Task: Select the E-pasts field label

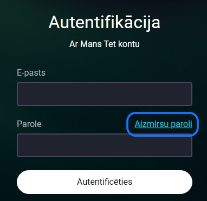Action: coord(31,73)
